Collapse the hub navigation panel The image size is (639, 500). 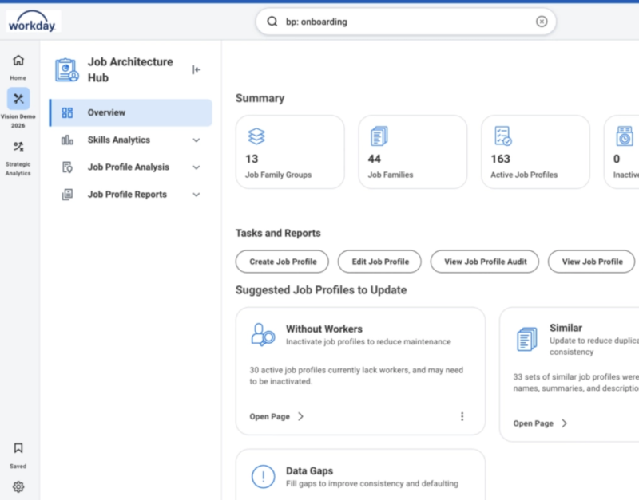pos(196,69)
